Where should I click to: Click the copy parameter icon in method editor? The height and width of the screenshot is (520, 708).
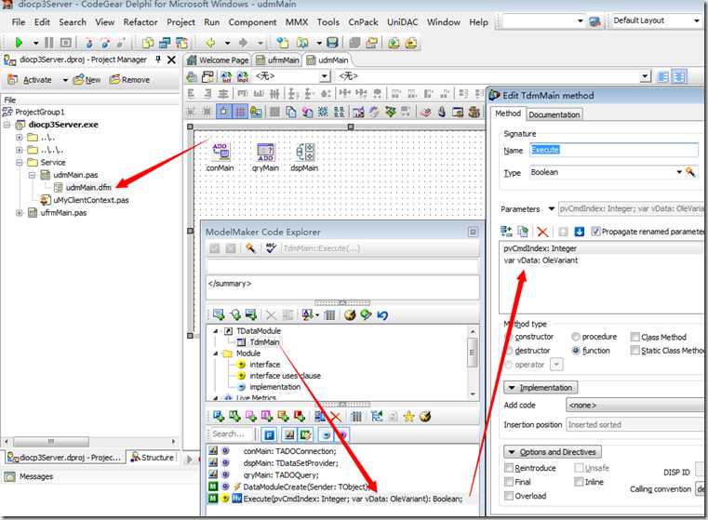(523, 232)
